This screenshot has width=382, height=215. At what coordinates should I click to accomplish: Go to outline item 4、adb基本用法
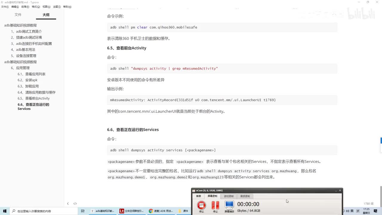23,50
